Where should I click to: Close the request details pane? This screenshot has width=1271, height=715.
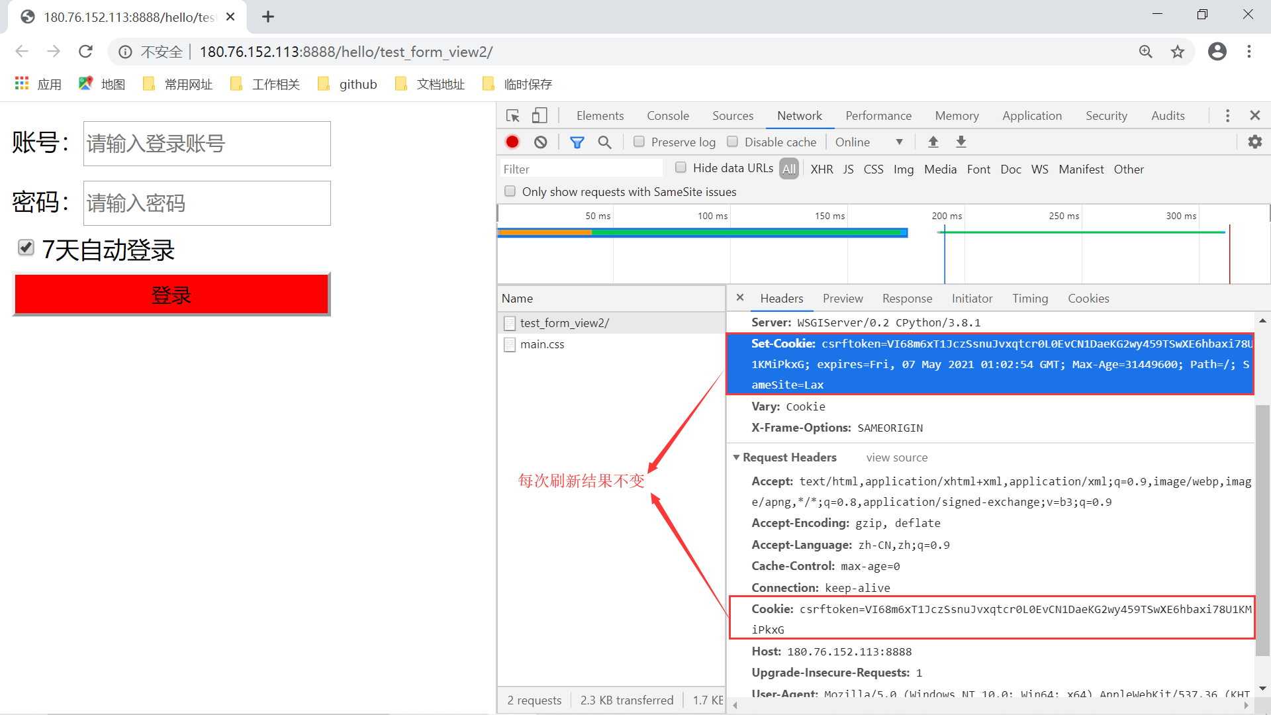click(x=740, y=298)
